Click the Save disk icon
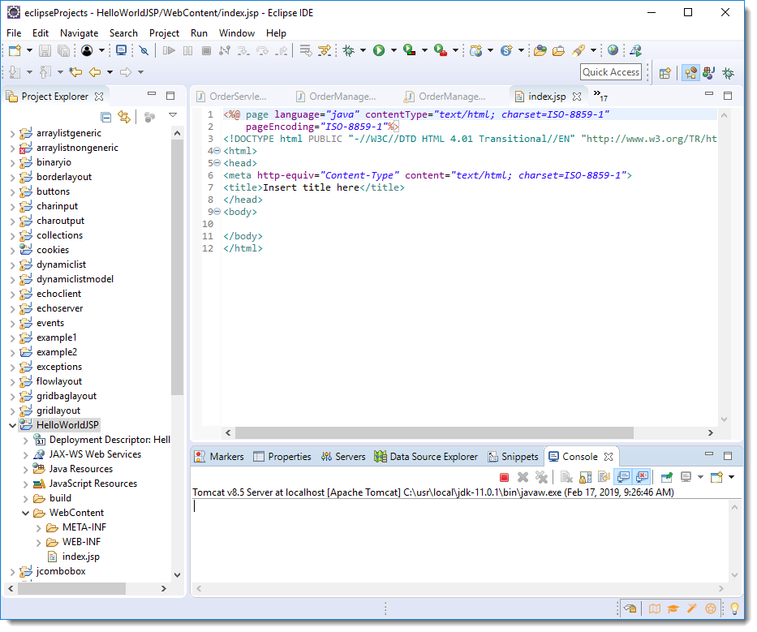 [45, 50]
